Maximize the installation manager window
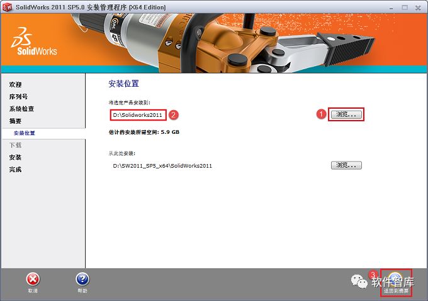Screen dimensions: 428x301 coord(405,8)
